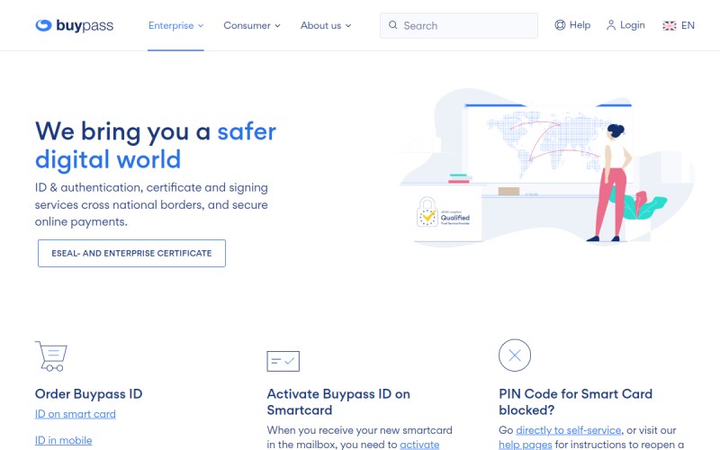Open the Help page link
The image size is (720, 450).
click(572, 25)
